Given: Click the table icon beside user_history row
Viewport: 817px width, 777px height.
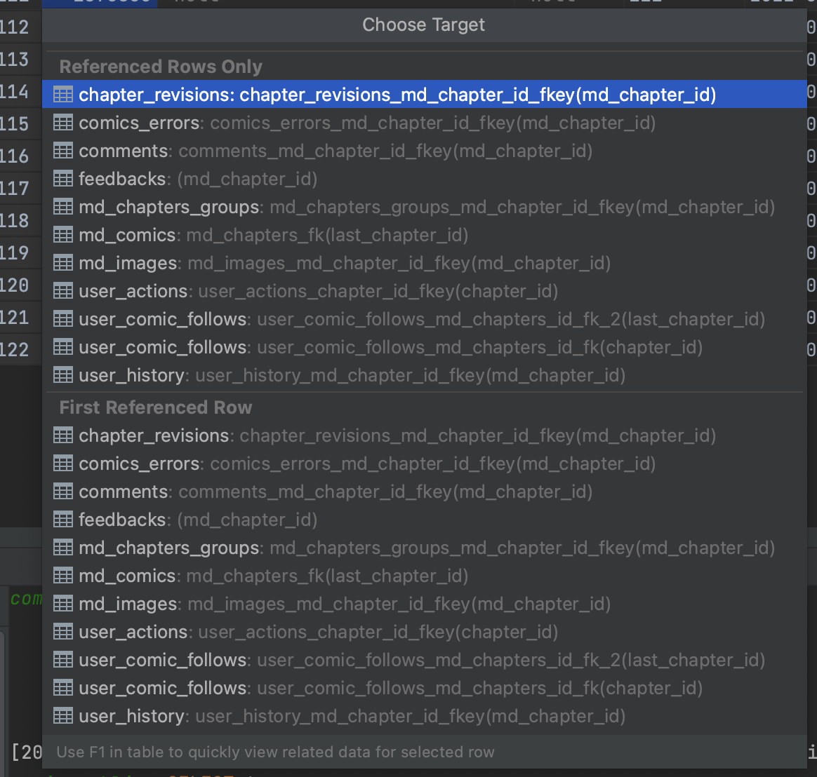Looking at the screenshot, I should pyautogui.click(x=62, y=374).
